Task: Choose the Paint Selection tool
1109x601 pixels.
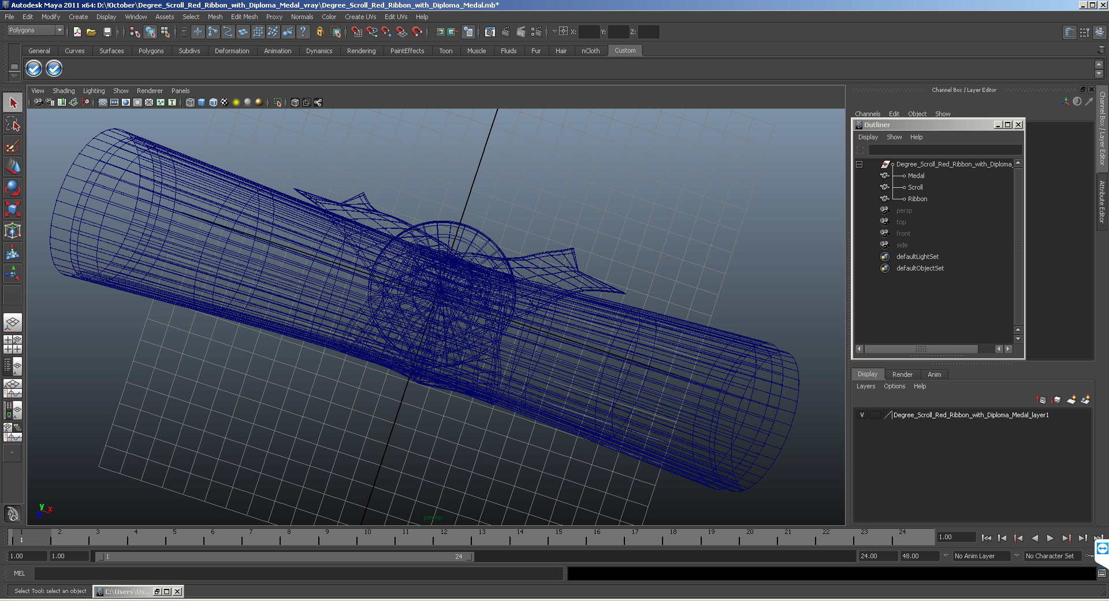Action: click(13, 145)
